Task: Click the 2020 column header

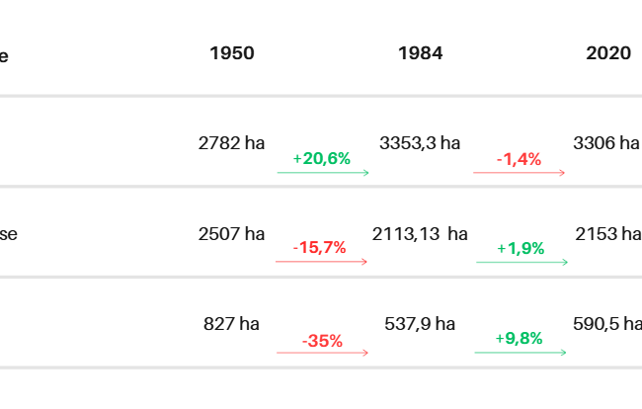Action: (607, 53)
